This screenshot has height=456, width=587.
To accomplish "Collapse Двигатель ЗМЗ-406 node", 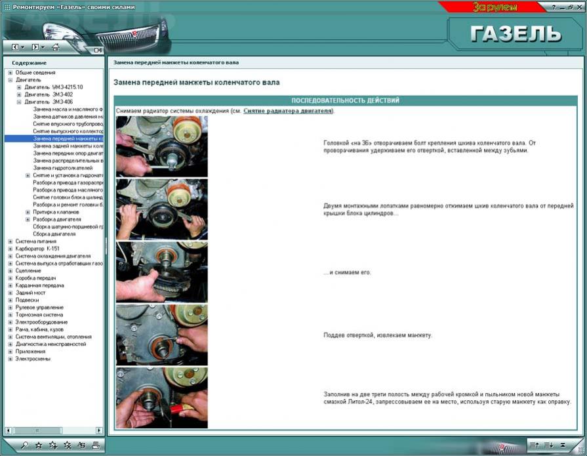I will [19, 102].
